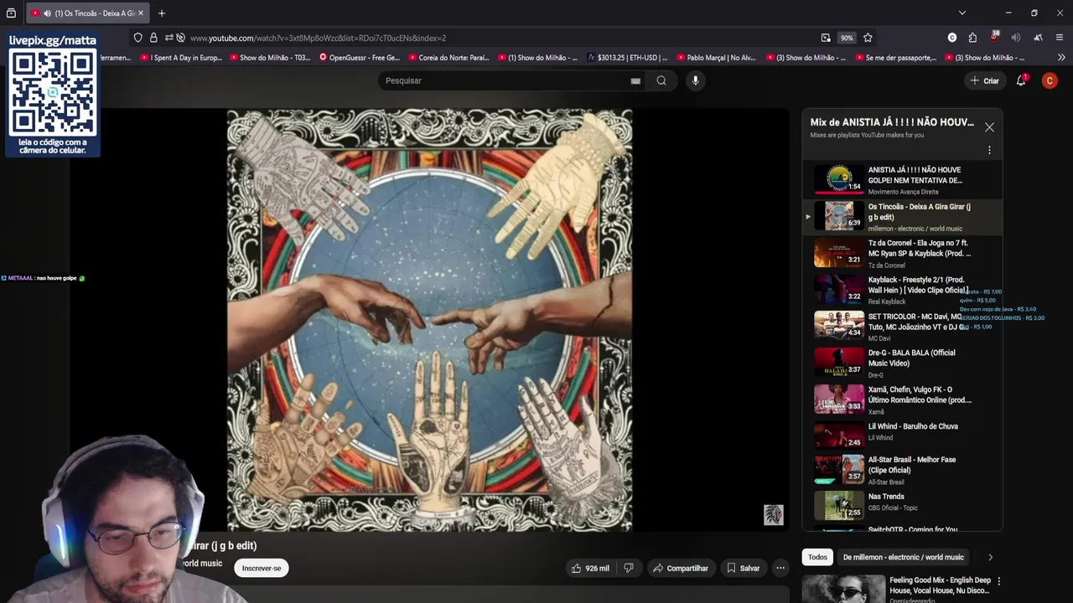Open the tab groups icon at left
This screenshot has width=1073, height=603.
coord(11,13)
